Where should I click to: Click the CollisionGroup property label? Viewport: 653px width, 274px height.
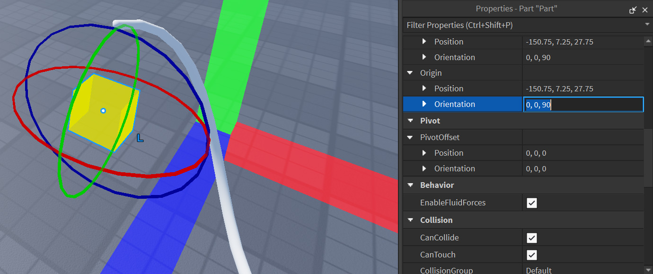tap(446, 271)
